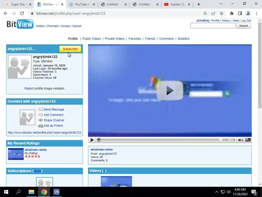Open Bulletins profile section
This screenshot has height=197, width=262.
tap(184, 39)
